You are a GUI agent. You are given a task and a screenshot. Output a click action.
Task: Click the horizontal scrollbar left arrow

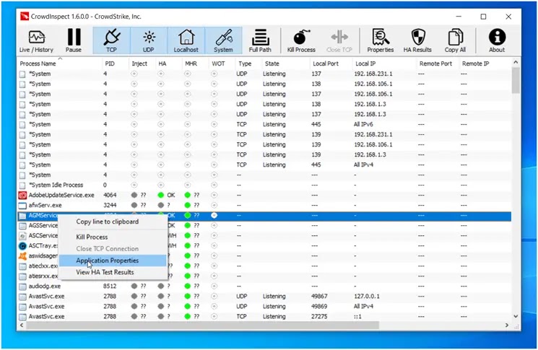tap(22, 325)
